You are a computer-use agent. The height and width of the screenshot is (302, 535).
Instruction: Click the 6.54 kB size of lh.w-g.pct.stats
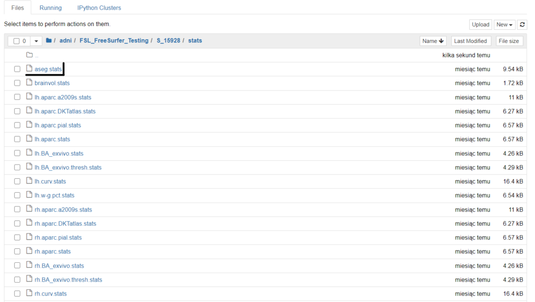[513, 195]
